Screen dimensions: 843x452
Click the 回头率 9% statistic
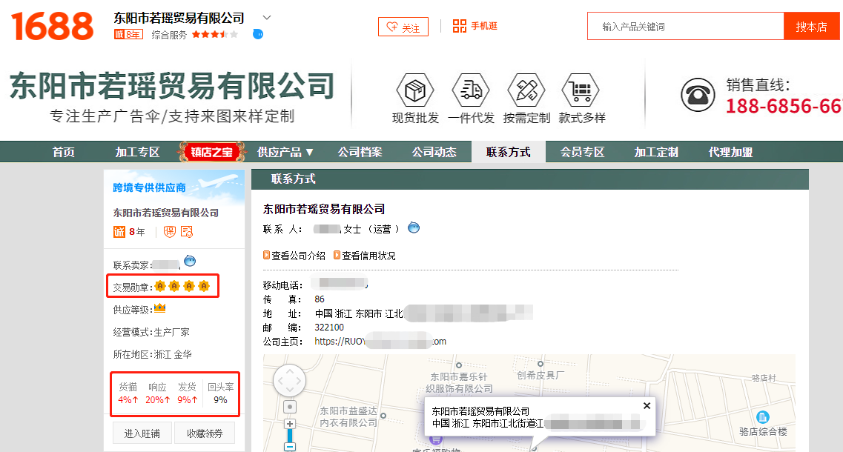coord(220,393)
